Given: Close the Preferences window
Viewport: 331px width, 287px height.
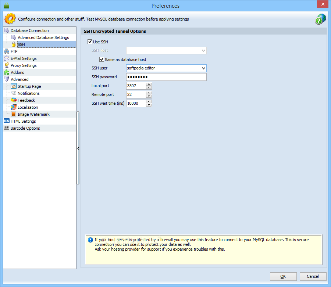Looking at the screenshot, I should click(323, 4).
